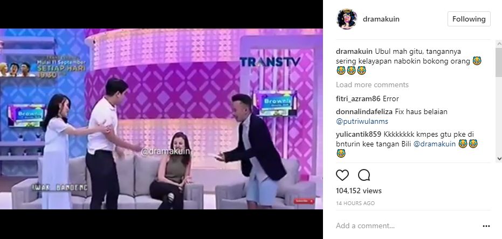
Task: Play the video in the post
Action: pos(161,119)
